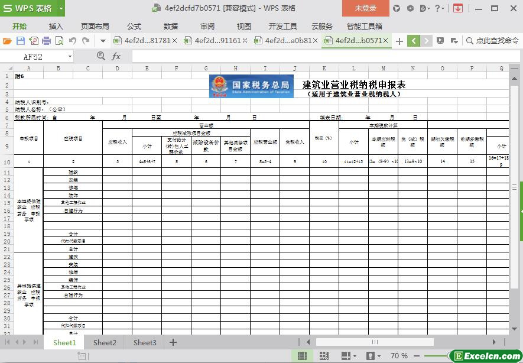The width and height of the screenshot is (523, 363).
Task: Select column K header
Action: click(324, 68)
